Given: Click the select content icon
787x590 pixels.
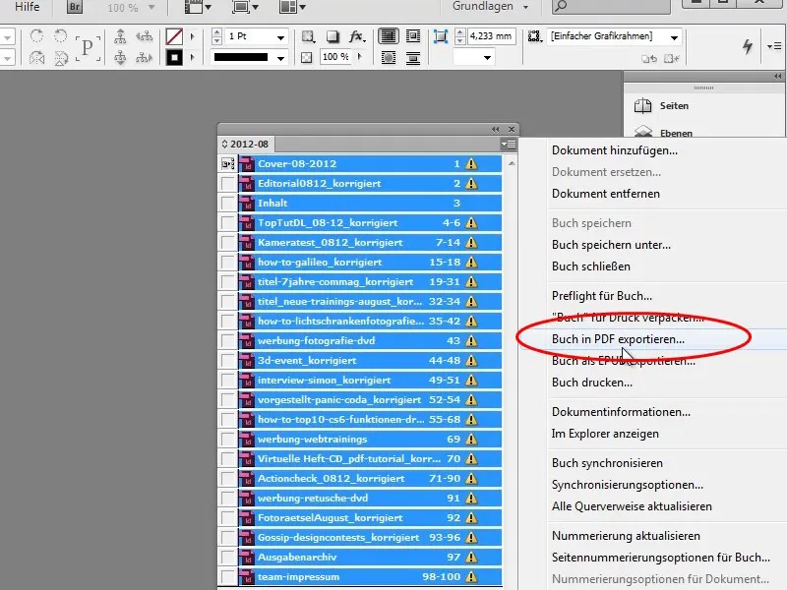Looking at the screenshot, I should (120, 58).
